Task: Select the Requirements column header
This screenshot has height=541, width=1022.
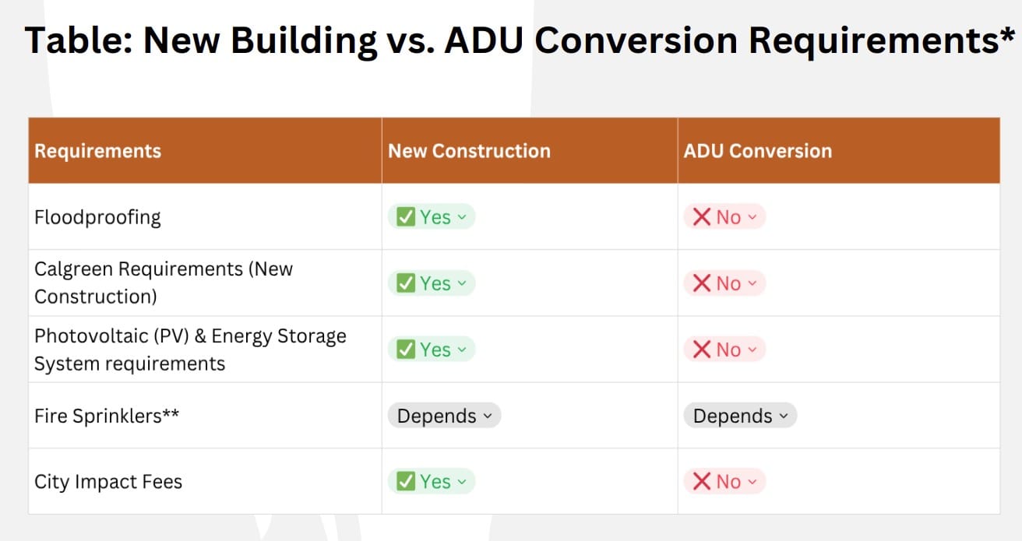Action: click(205, 151)
